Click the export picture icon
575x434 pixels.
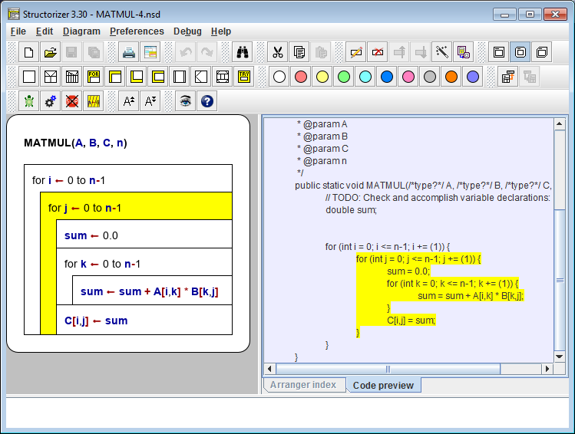tap(150, 52)
